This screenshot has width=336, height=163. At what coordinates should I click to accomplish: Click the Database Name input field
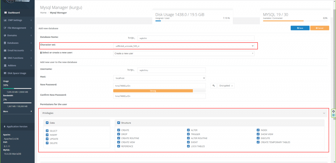click(196, 38)
